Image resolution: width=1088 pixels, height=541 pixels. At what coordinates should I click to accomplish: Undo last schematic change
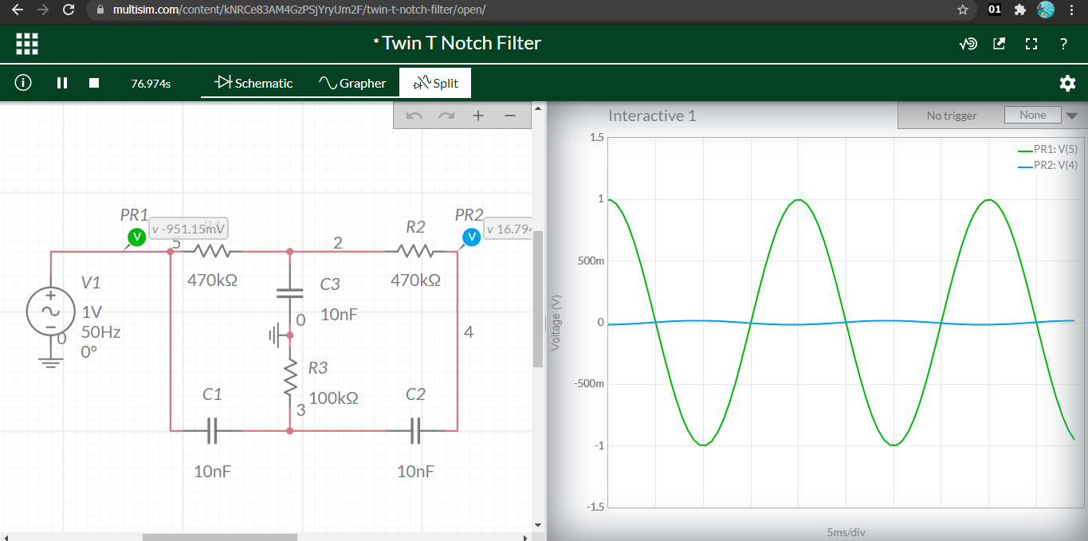pos(414,116)
